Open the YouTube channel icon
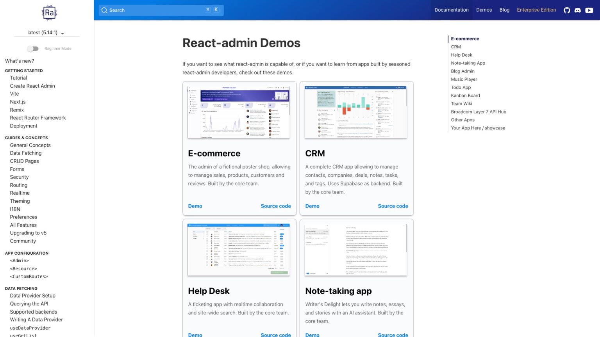This screenshot has height=337, width=600. coord(589,10)
